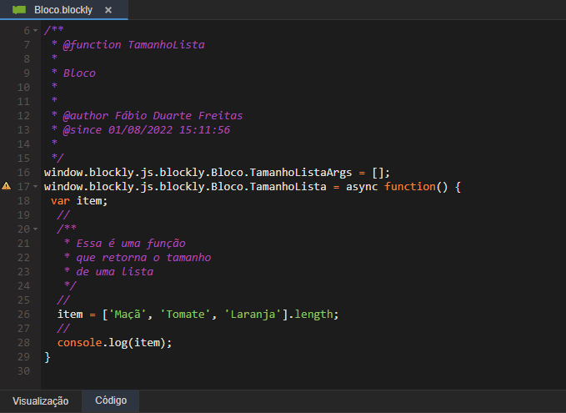Viewport: 566px width, 413px height.
Task: Click 'log(item);' on line 28
Action: coord(140,343)
